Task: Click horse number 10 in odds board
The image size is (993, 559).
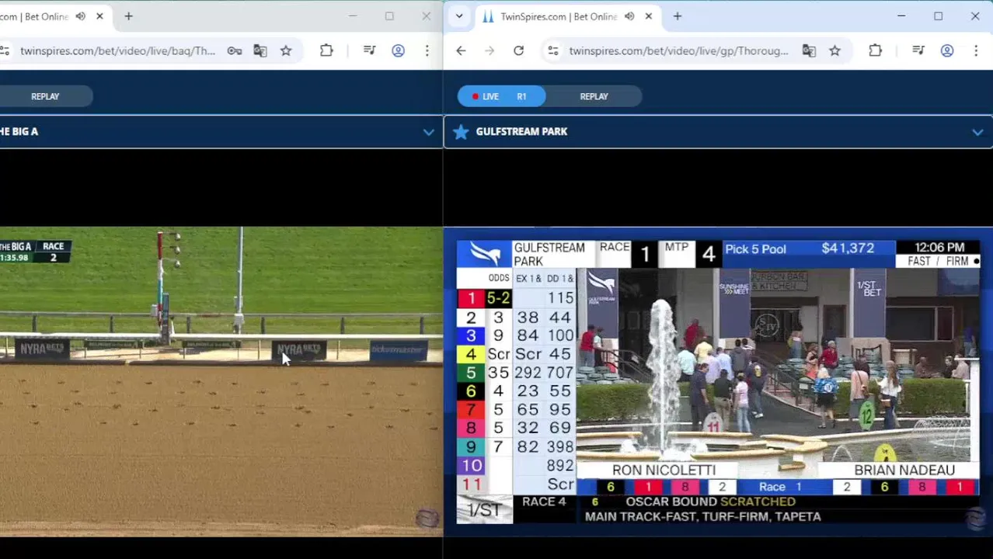Action: coord(472,466)
